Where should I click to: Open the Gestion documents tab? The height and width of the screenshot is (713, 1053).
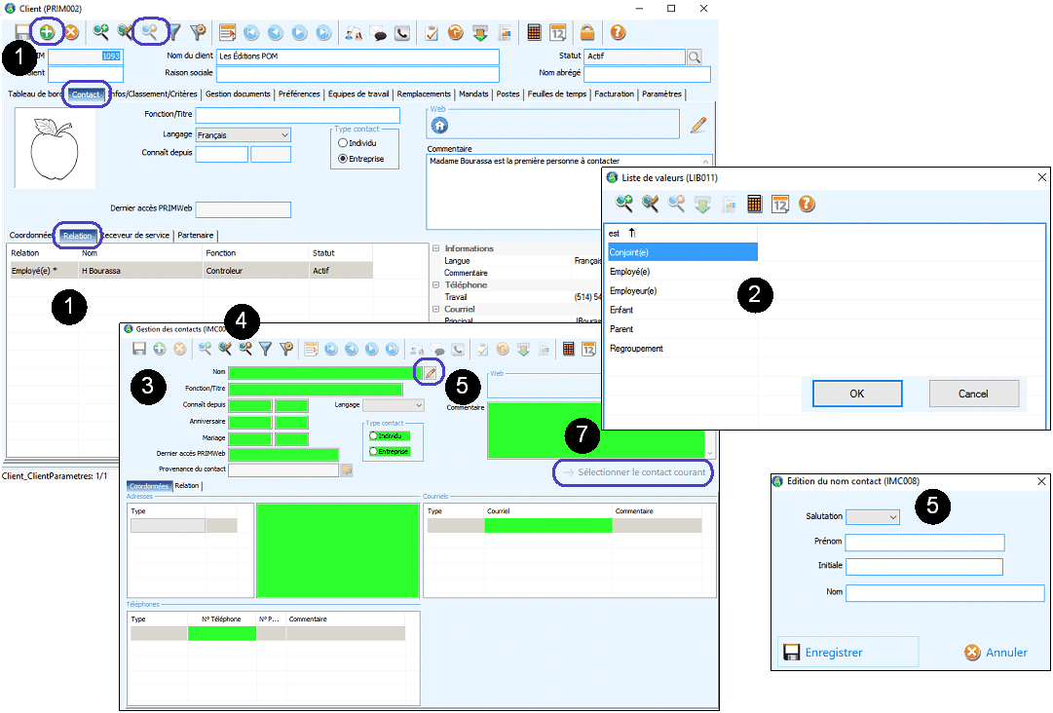pyautogui.click(x=238, y=94)
